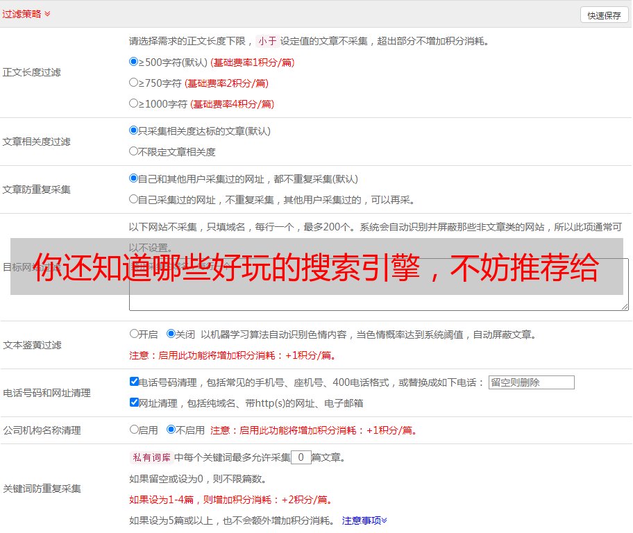Select ≥500字符 default length option
The image size is (633, 533).
coord(134,62)
